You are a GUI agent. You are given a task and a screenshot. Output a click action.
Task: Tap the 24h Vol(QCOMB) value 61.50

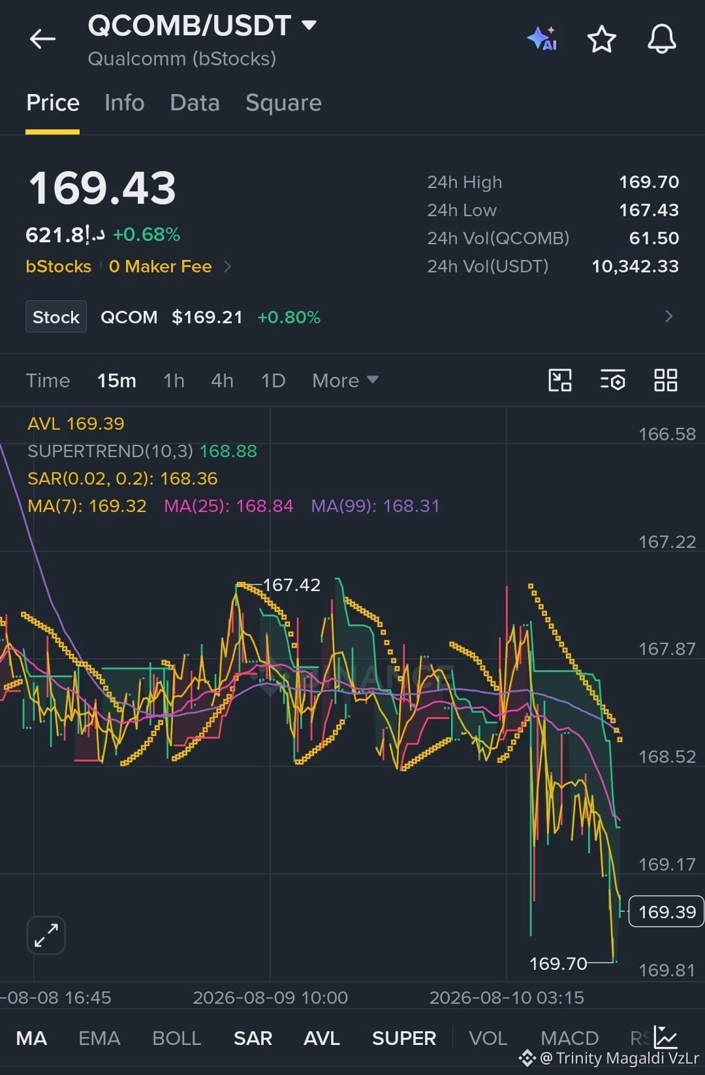tap(654, 238)
